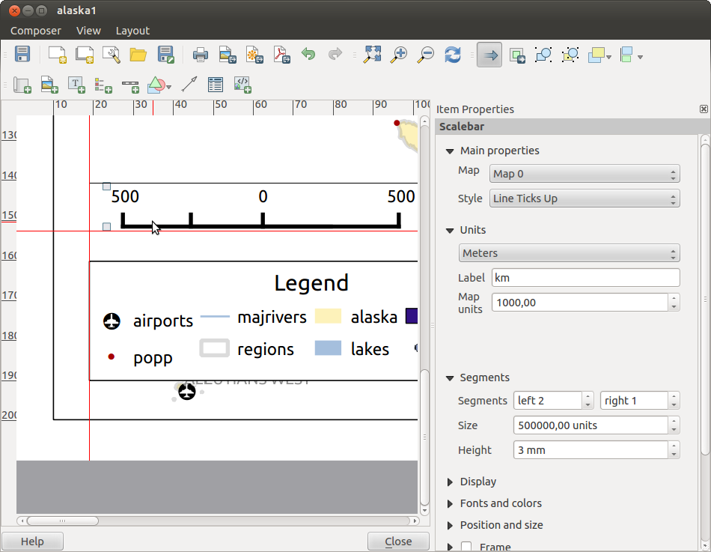Select the Add arrow tool
Image resolution: width=711 pixels, height=552 pixels.
coord(189,85)
